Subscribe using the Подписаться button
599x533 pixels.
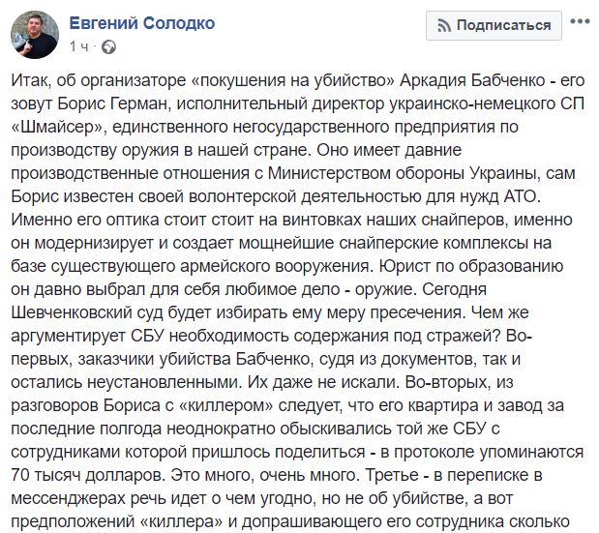coord(494,25)
